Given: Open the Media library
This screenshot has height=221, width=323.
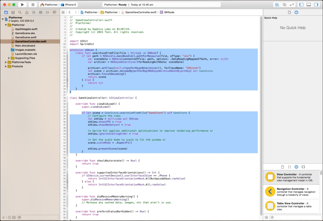Looking at the screenshot, I should click(303, 167).
